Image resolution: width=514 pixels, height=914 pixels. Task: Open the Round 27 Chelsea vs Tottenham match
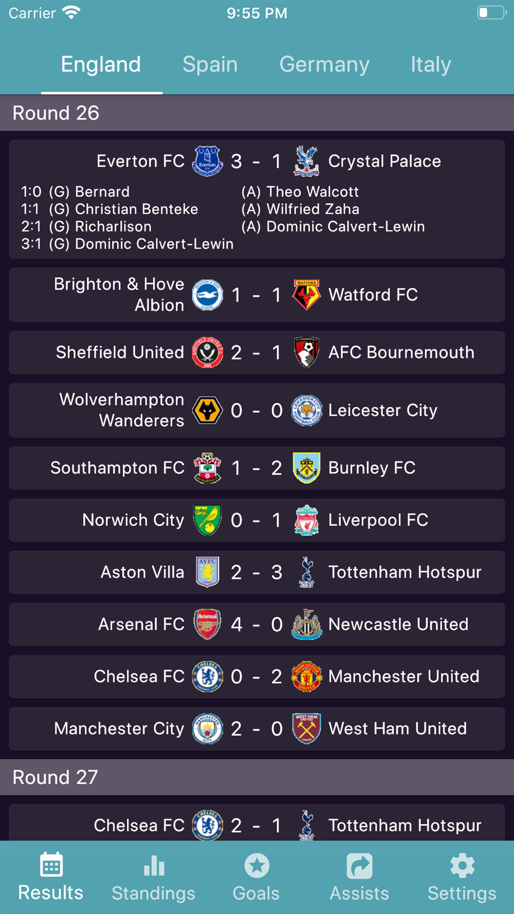pyautogui.click(x=257, y=823)
